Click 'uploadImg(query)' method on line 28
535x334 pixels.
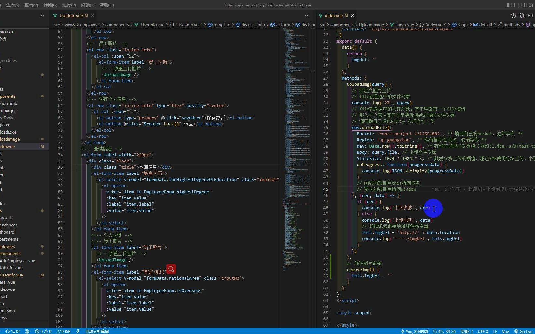pos(367,84)
